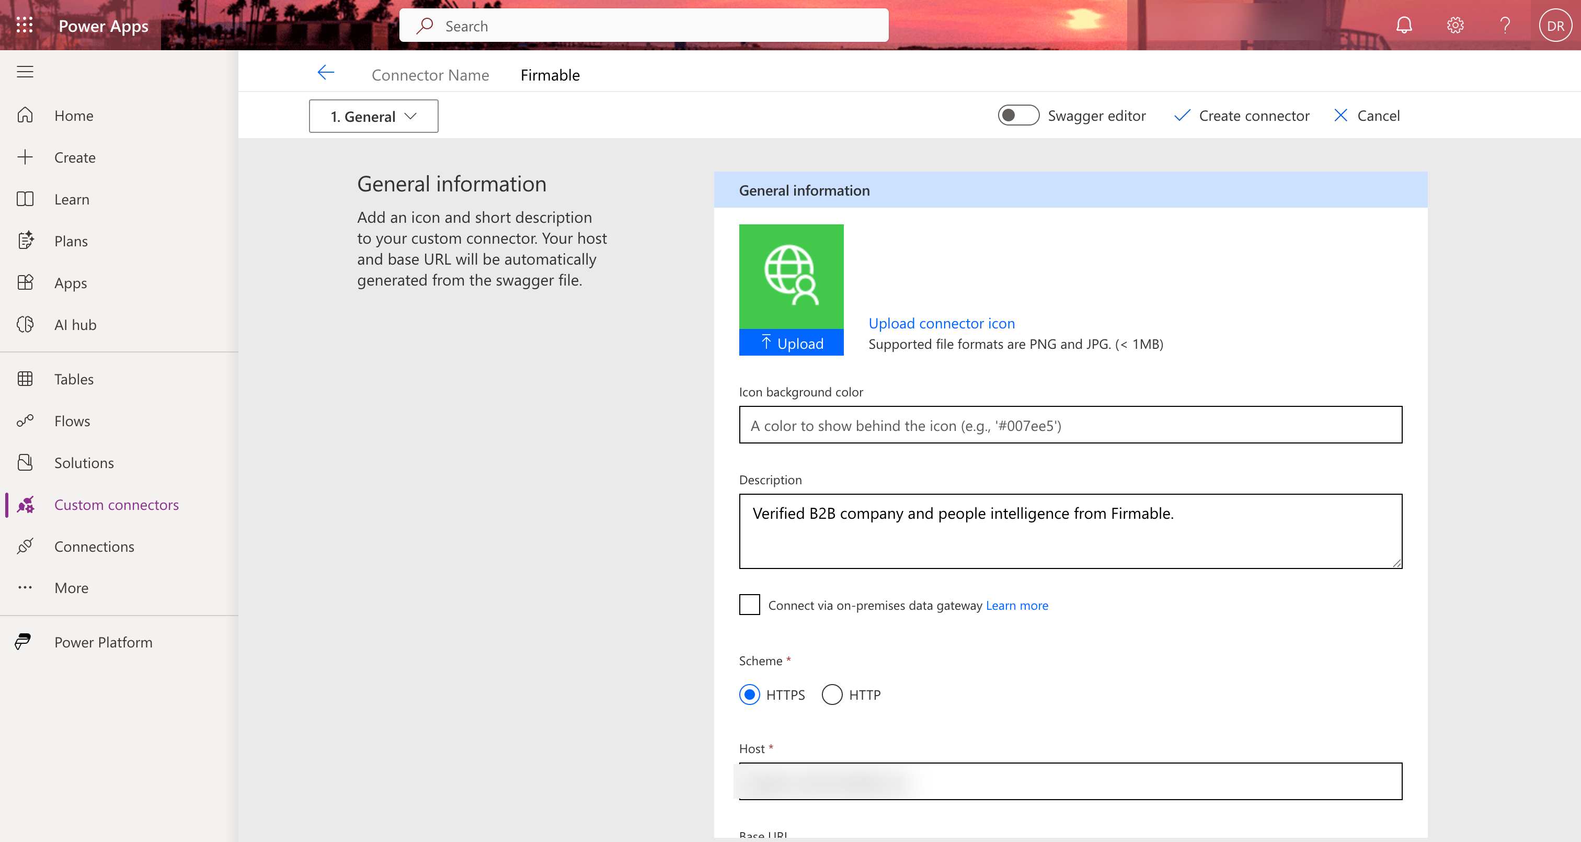The image size is (1581, 842).
Task: Click the Learn book icon
Action: [25, 199]
